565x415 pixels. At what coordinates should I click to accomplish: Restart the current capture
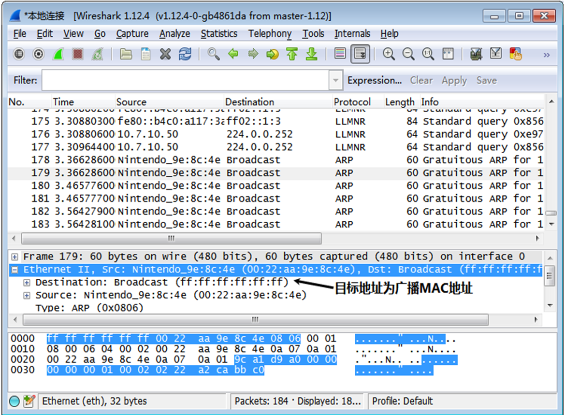click(98, 54)
